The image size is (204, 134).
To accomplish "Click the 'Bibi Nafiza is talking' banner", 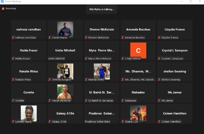I will tap(102, 10).
